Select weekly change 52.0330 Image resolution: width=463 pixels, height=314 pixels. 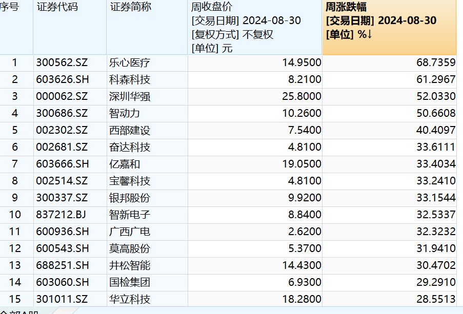pos(436,96)
